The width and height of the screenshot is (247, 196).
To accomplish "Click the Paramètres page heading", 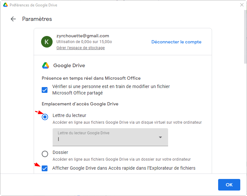I will pos(37,19).
